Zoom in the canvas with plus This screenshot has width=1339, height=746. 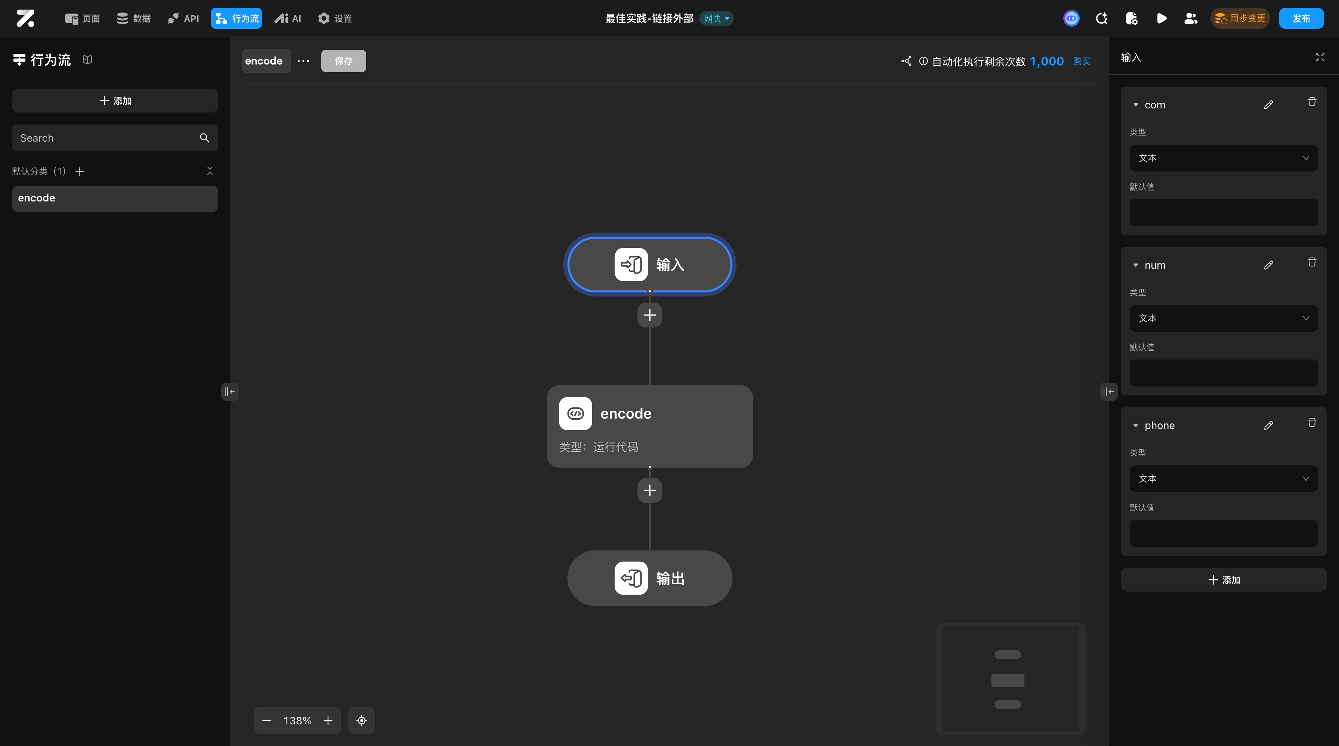coord(328,721)
